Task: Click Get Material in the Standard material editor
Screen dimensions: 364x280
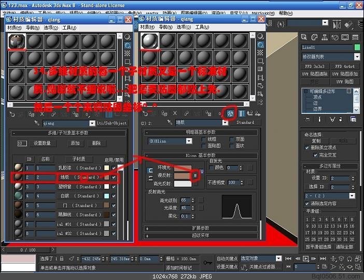Action: point(145,114)
